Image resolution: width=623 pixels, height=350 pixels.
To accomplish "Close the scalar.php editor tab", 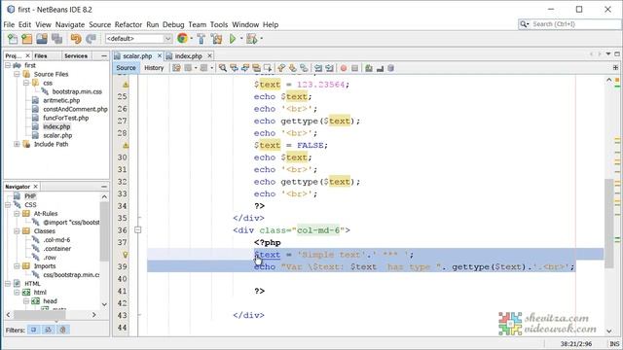I will [x=160, y=55].
